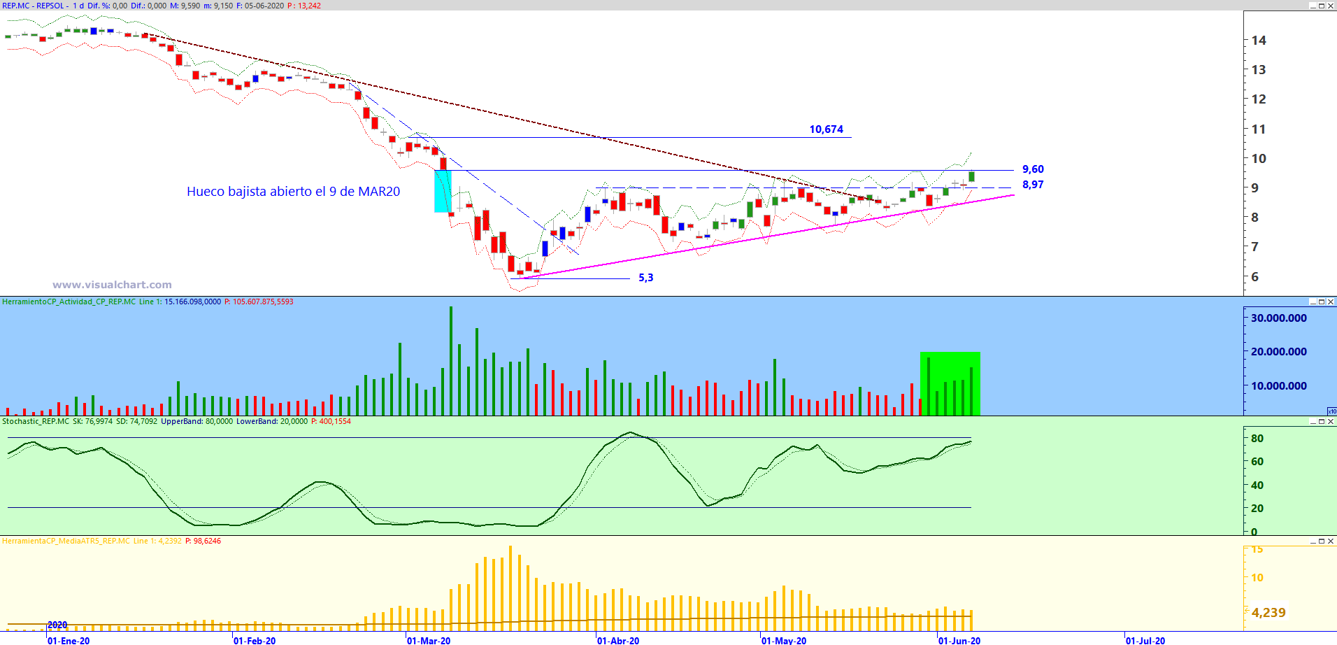The image size is (1337, 645).
Task: Click the 20.000.000 volume axis label
Action: point(1279,352)
